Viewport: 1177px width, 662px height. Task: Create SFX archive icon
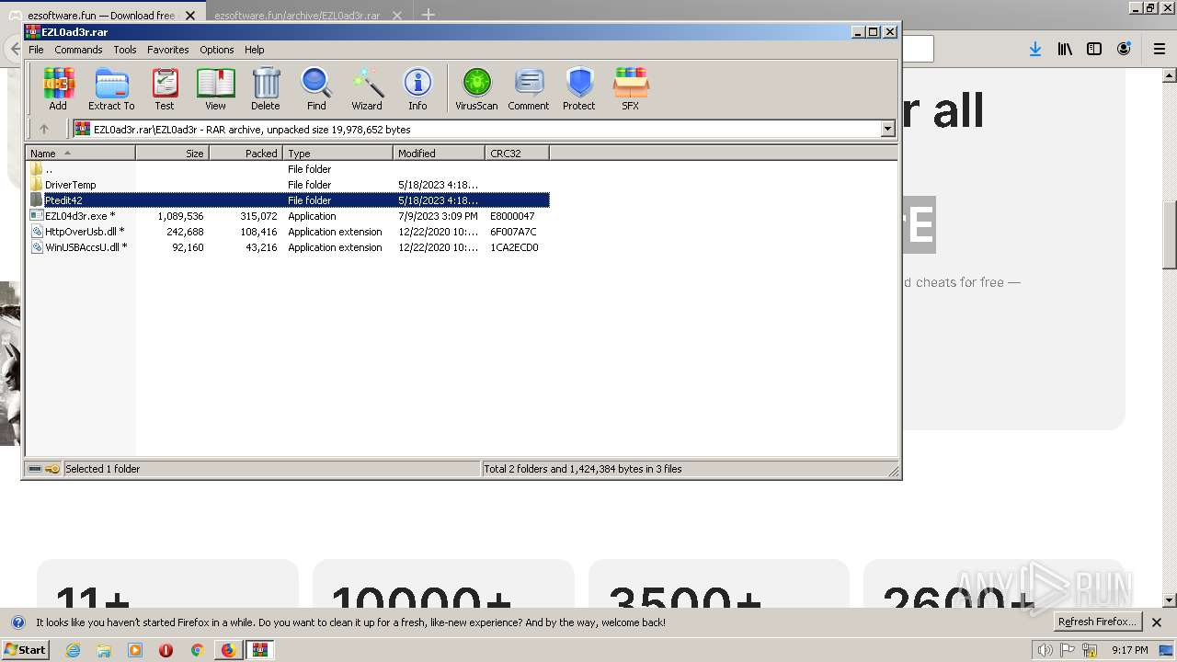[630, 89]
